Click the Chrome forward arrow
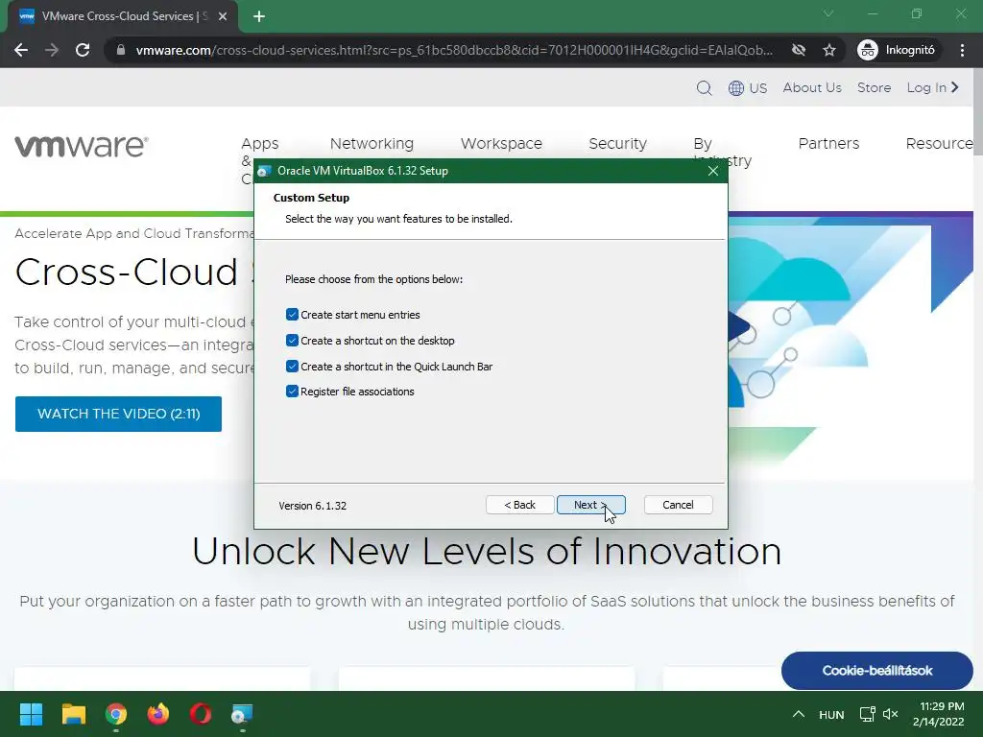Screen dimensions: 983x737 52,50
